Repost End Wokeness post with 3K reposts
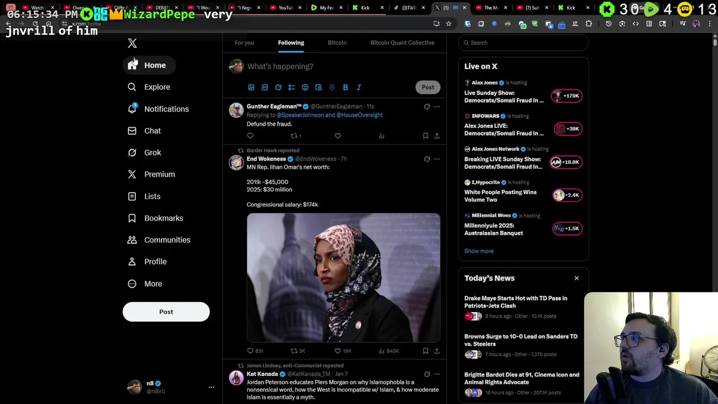This screenshot has width=718, height=404. (298, 351)
